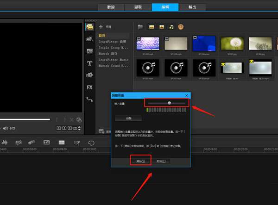Viewport: 278px width, 205px height.
Task: Open the Media library panel icon
Action: click(89, 27)
